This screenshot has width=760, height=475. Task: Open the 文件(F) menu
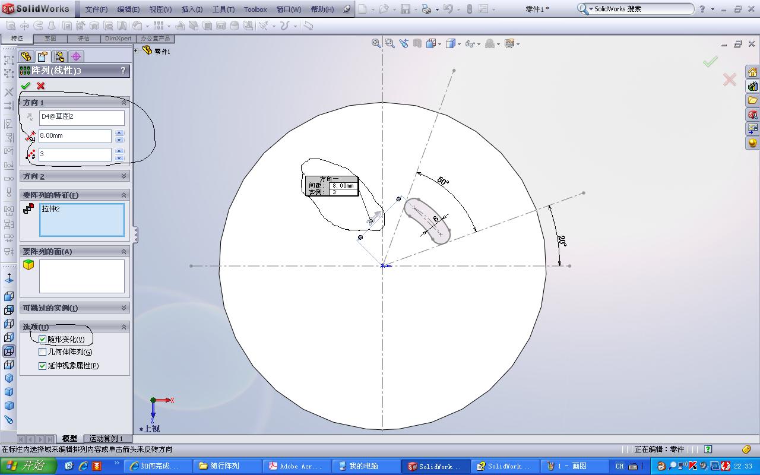coord(96,9)
